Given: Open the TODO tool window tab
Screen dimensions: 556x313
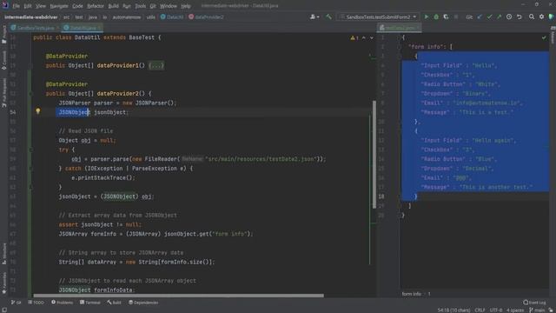Looking at the screenshot, I should 36,303.
